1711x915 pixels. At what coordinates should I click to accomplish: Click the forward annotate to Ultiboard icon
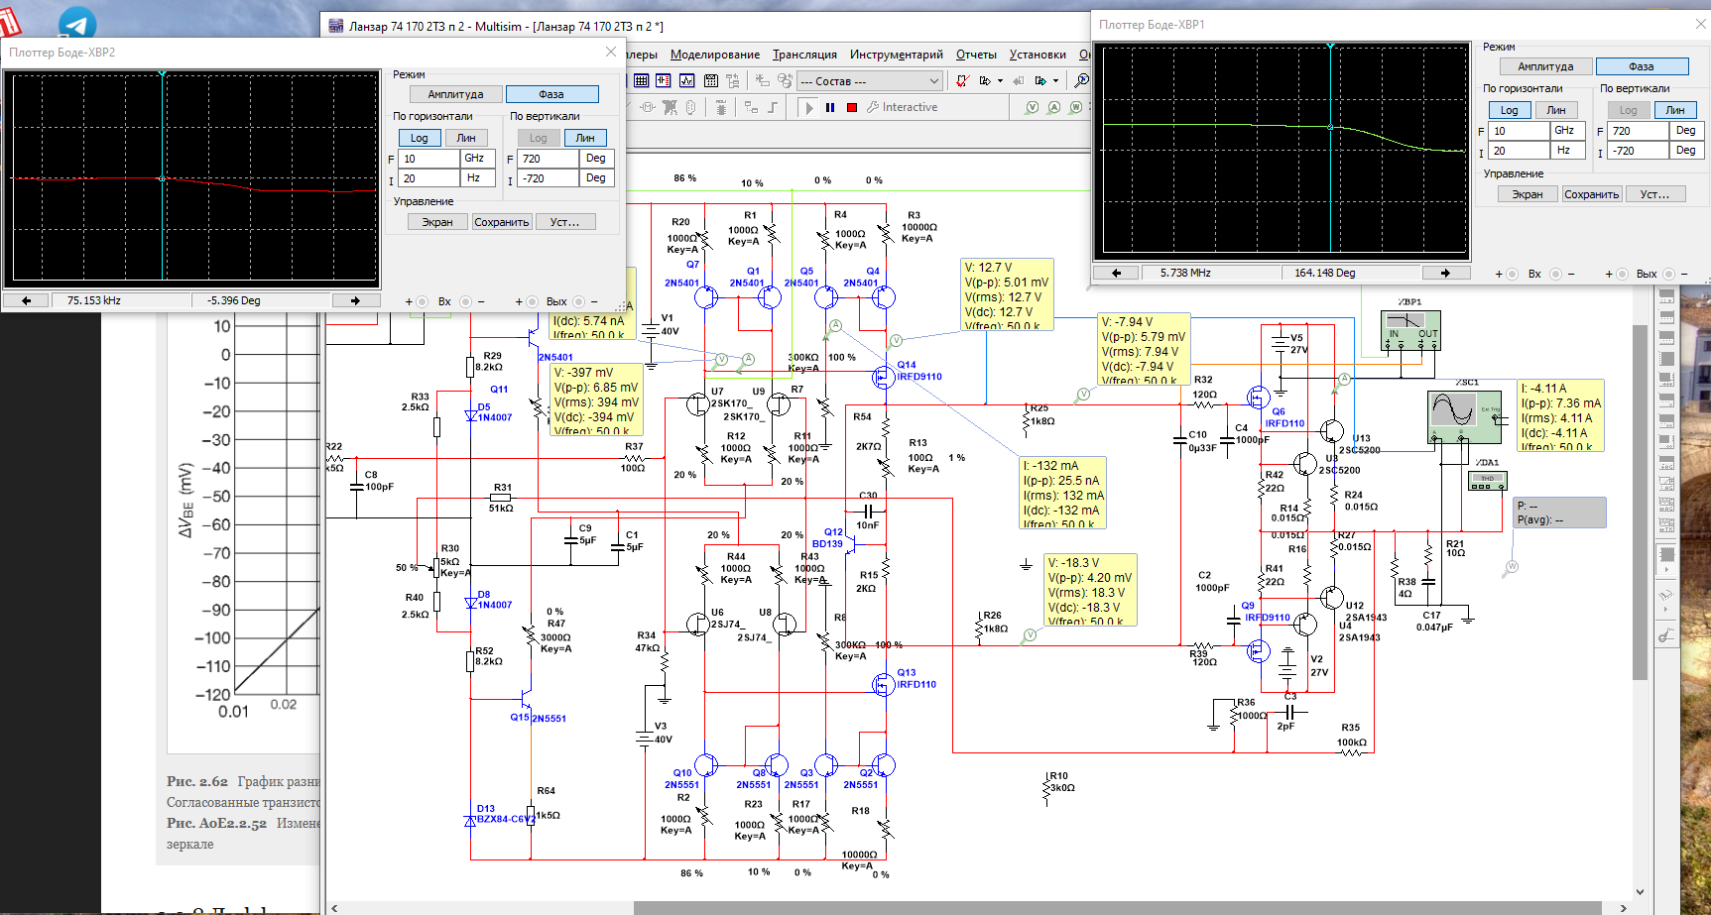click(x=1040, y=80)
